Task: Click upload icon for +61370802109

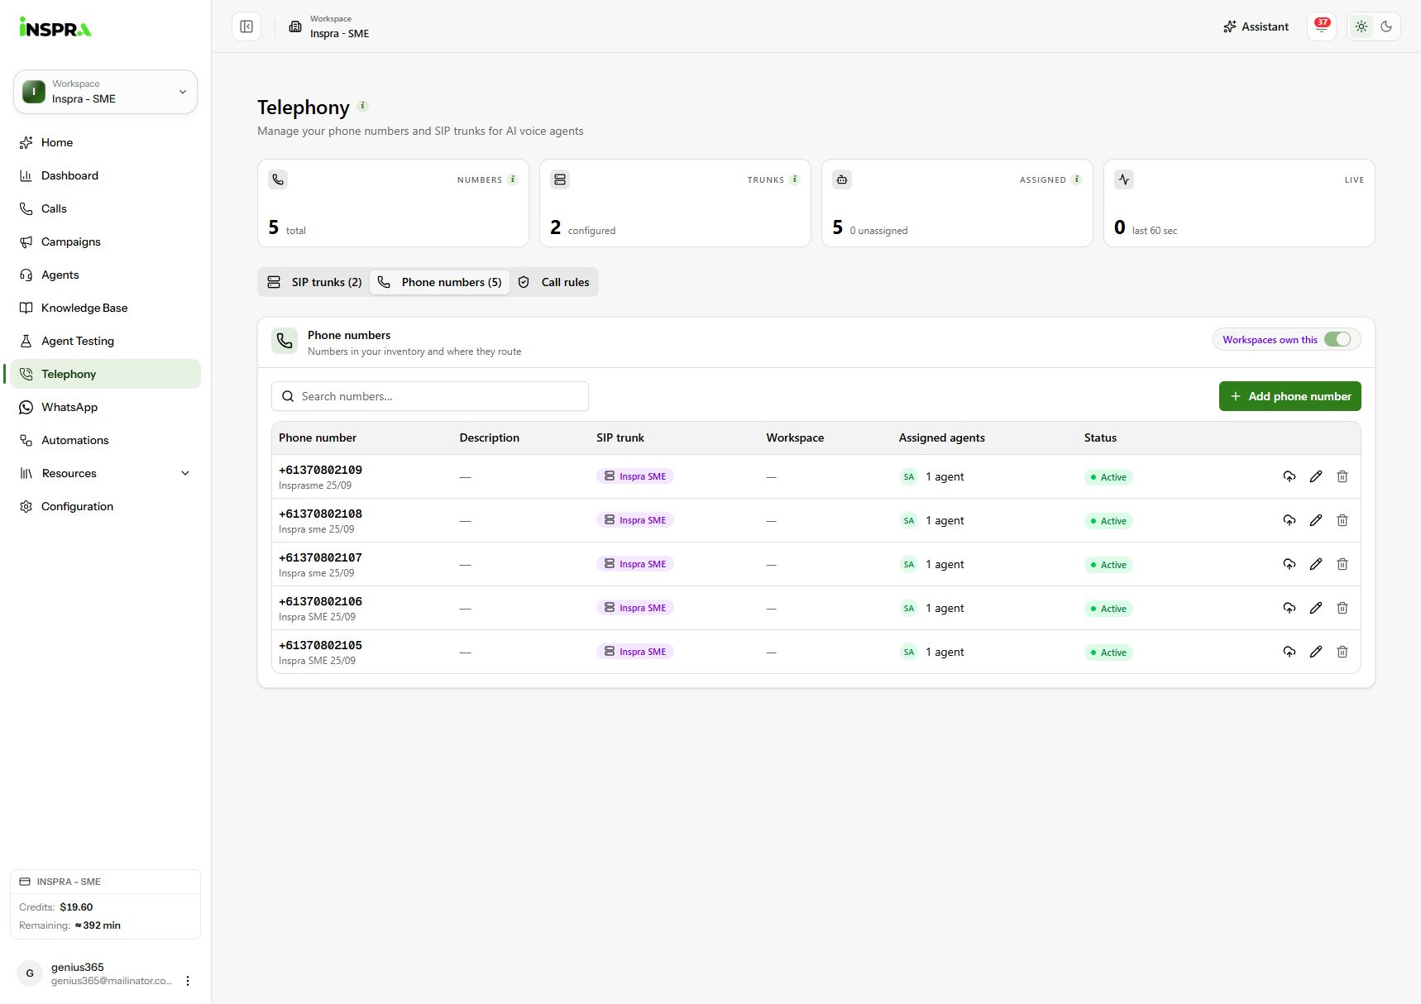Action: tap(1289, 476)
